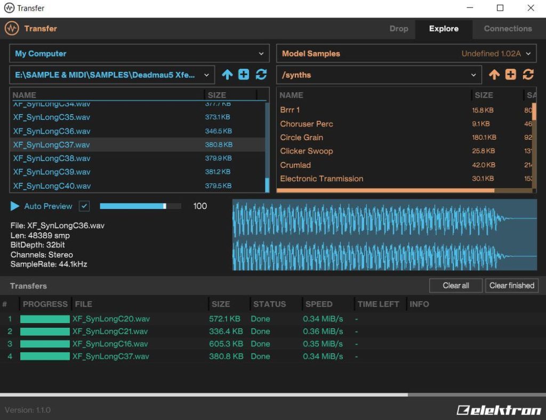
Task: Select the Crumlad sample
Action: tap(405, 165)
